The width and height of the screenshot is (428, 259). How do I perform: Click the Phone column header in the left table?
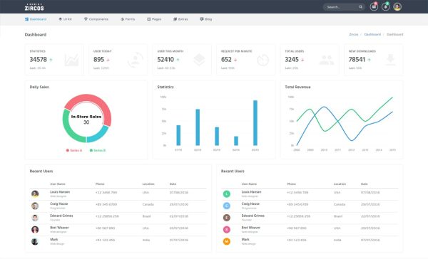click(100, 184)
